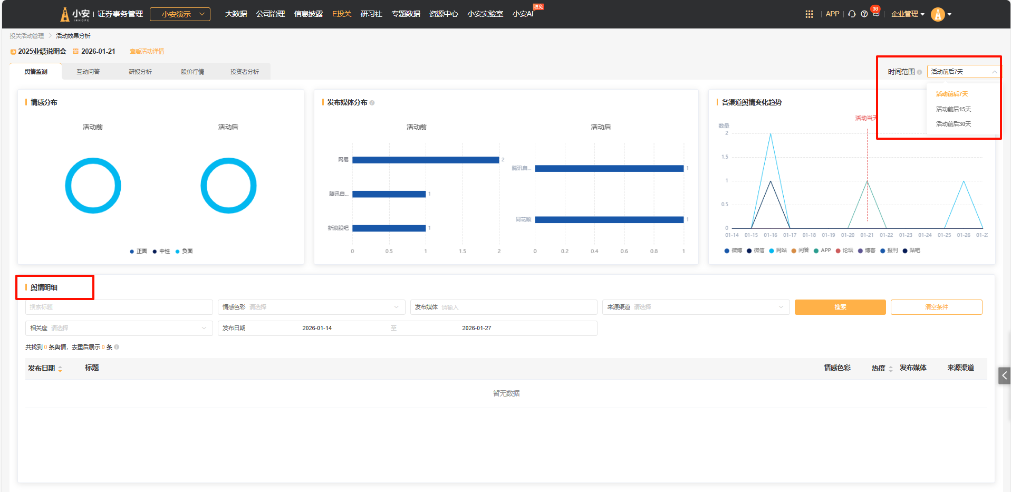
Task: Open the messages icon with badge 36
Action: pyautogui.click(x=875, y=14)
